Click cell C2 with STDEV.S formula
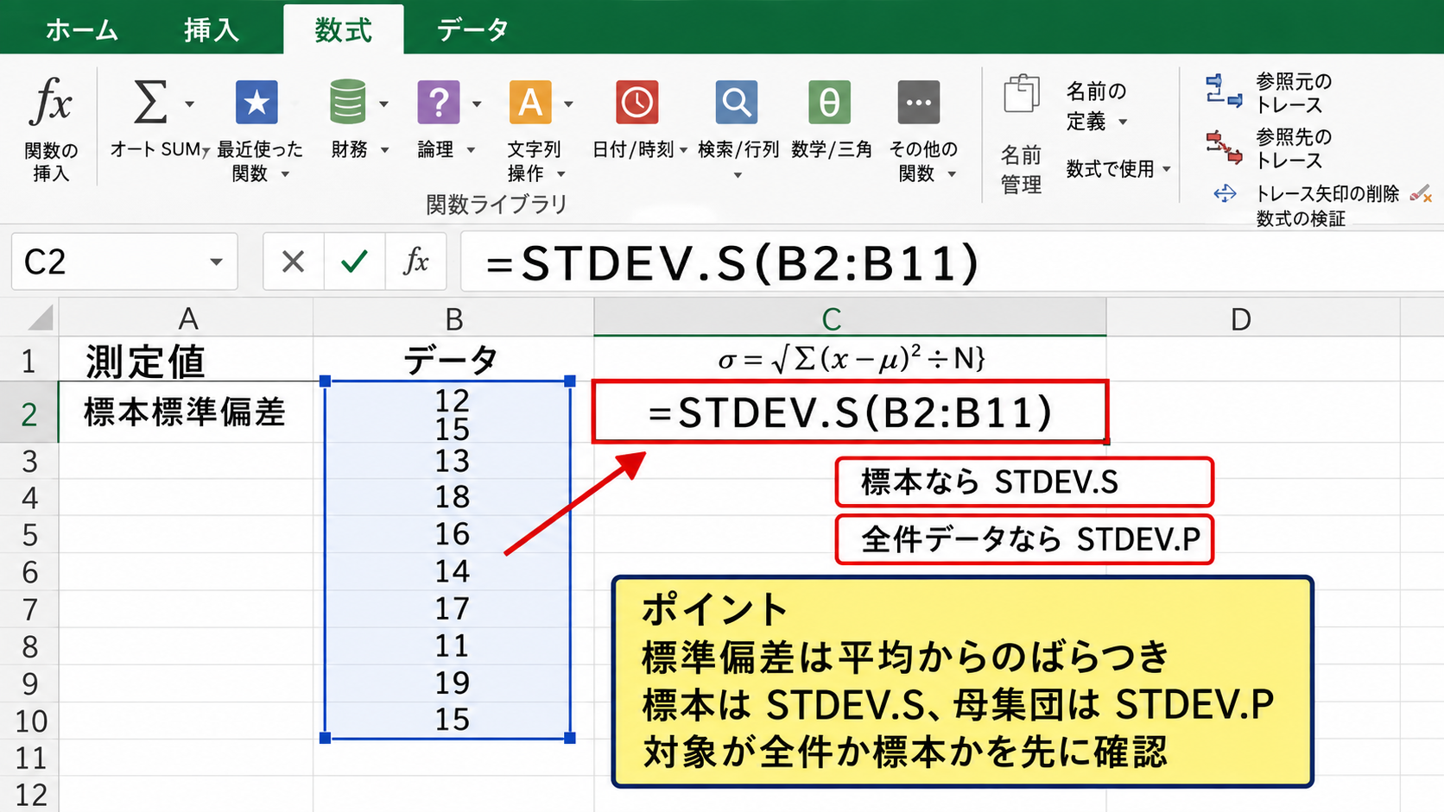This screenshot has height=812, width=1444. point(850,412)
